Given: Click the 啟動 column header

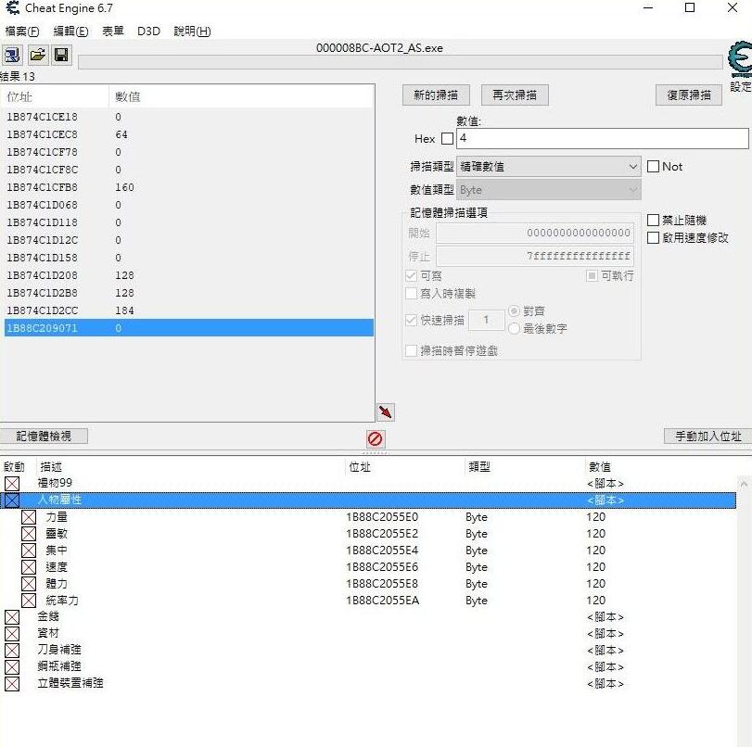Looking at the screenshot, I should coord(19,466).
